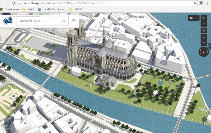Open the Admin bookmarks folder
Screen dimensions: 211x133
point(29,9)
